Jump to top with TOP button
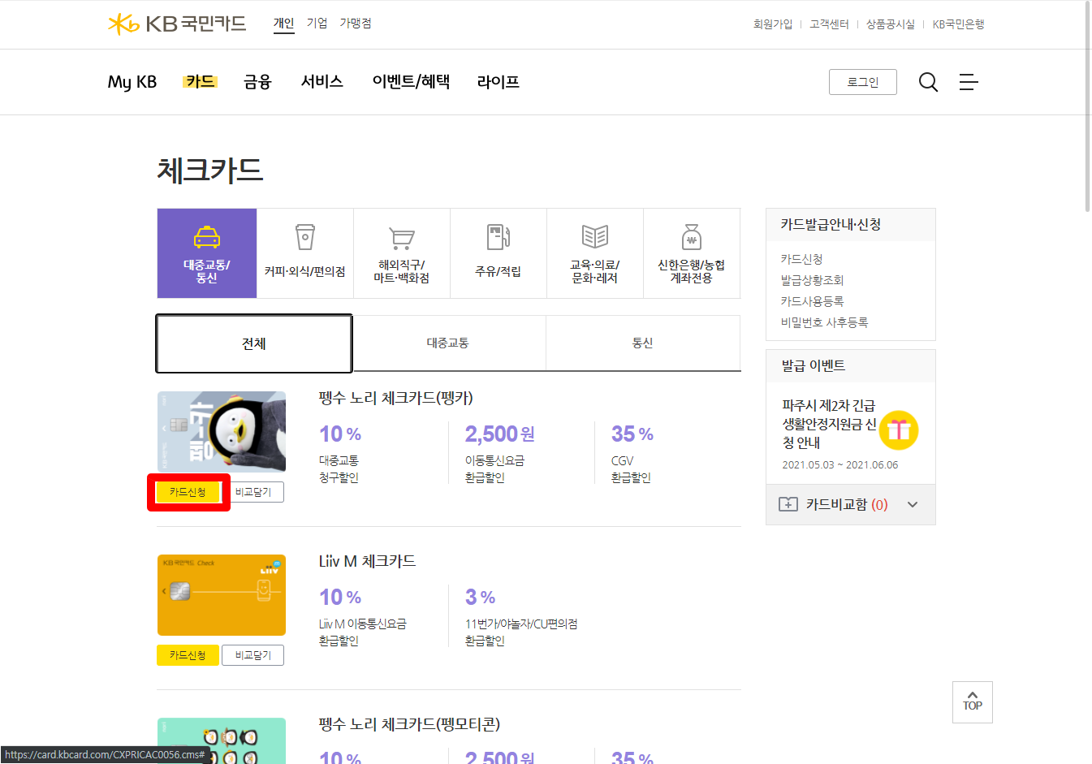Image resolution: width=1092 pixels, height=764 pixels. [x=973, y=702]
